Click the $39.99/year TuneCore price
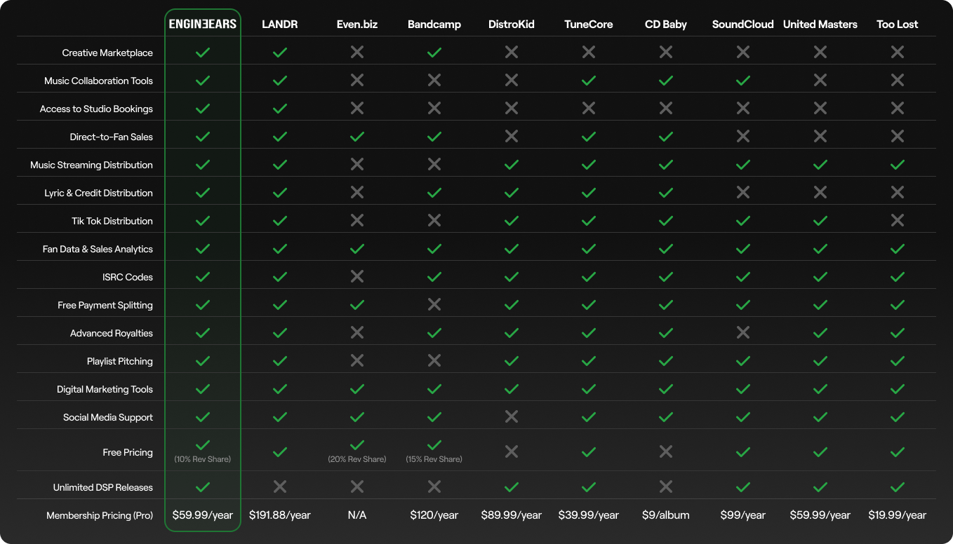Image resolution: width=953 pixels, height=544 pixels. click(589, 515)
